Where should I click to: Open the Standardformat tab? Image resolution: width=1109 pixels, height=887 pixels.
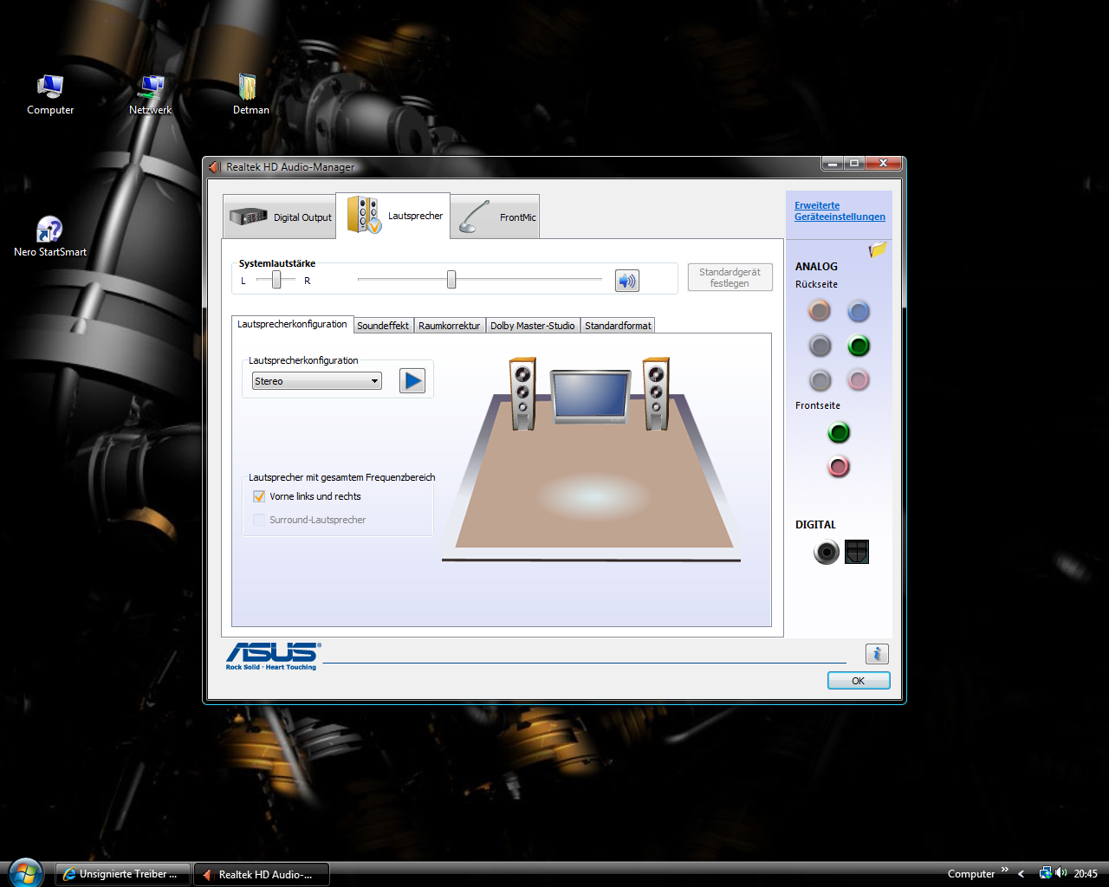tap(618, 326)
